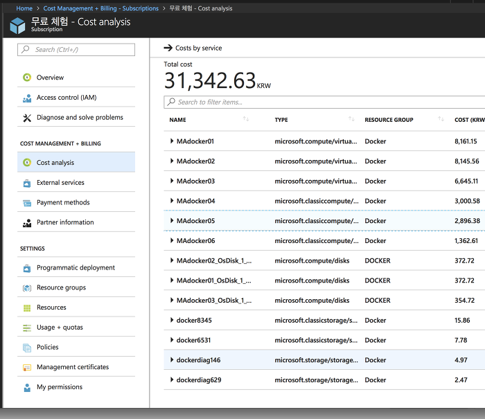This screenshot has width=485, height=419.
Task: Click the Partner information icon
Action: pyautogui.click(x=27, y=223)
